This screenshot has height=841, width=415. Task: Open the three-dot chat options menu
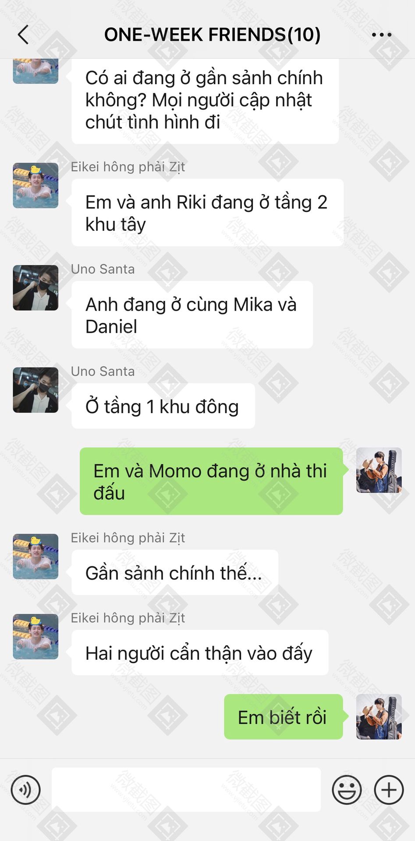381,35
